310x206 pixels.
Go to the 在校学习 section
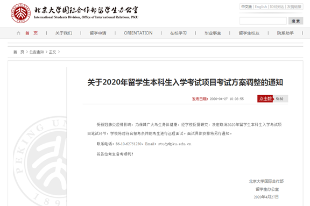(178, 33)
